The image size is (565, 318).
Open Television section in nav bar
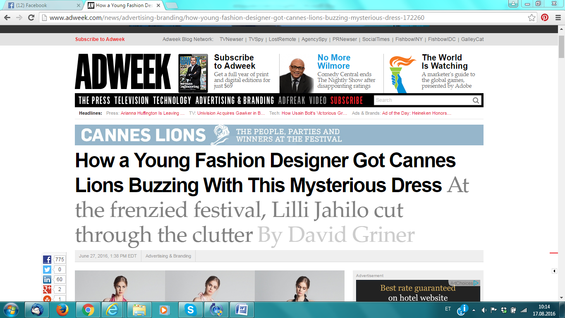pos(131,101)
